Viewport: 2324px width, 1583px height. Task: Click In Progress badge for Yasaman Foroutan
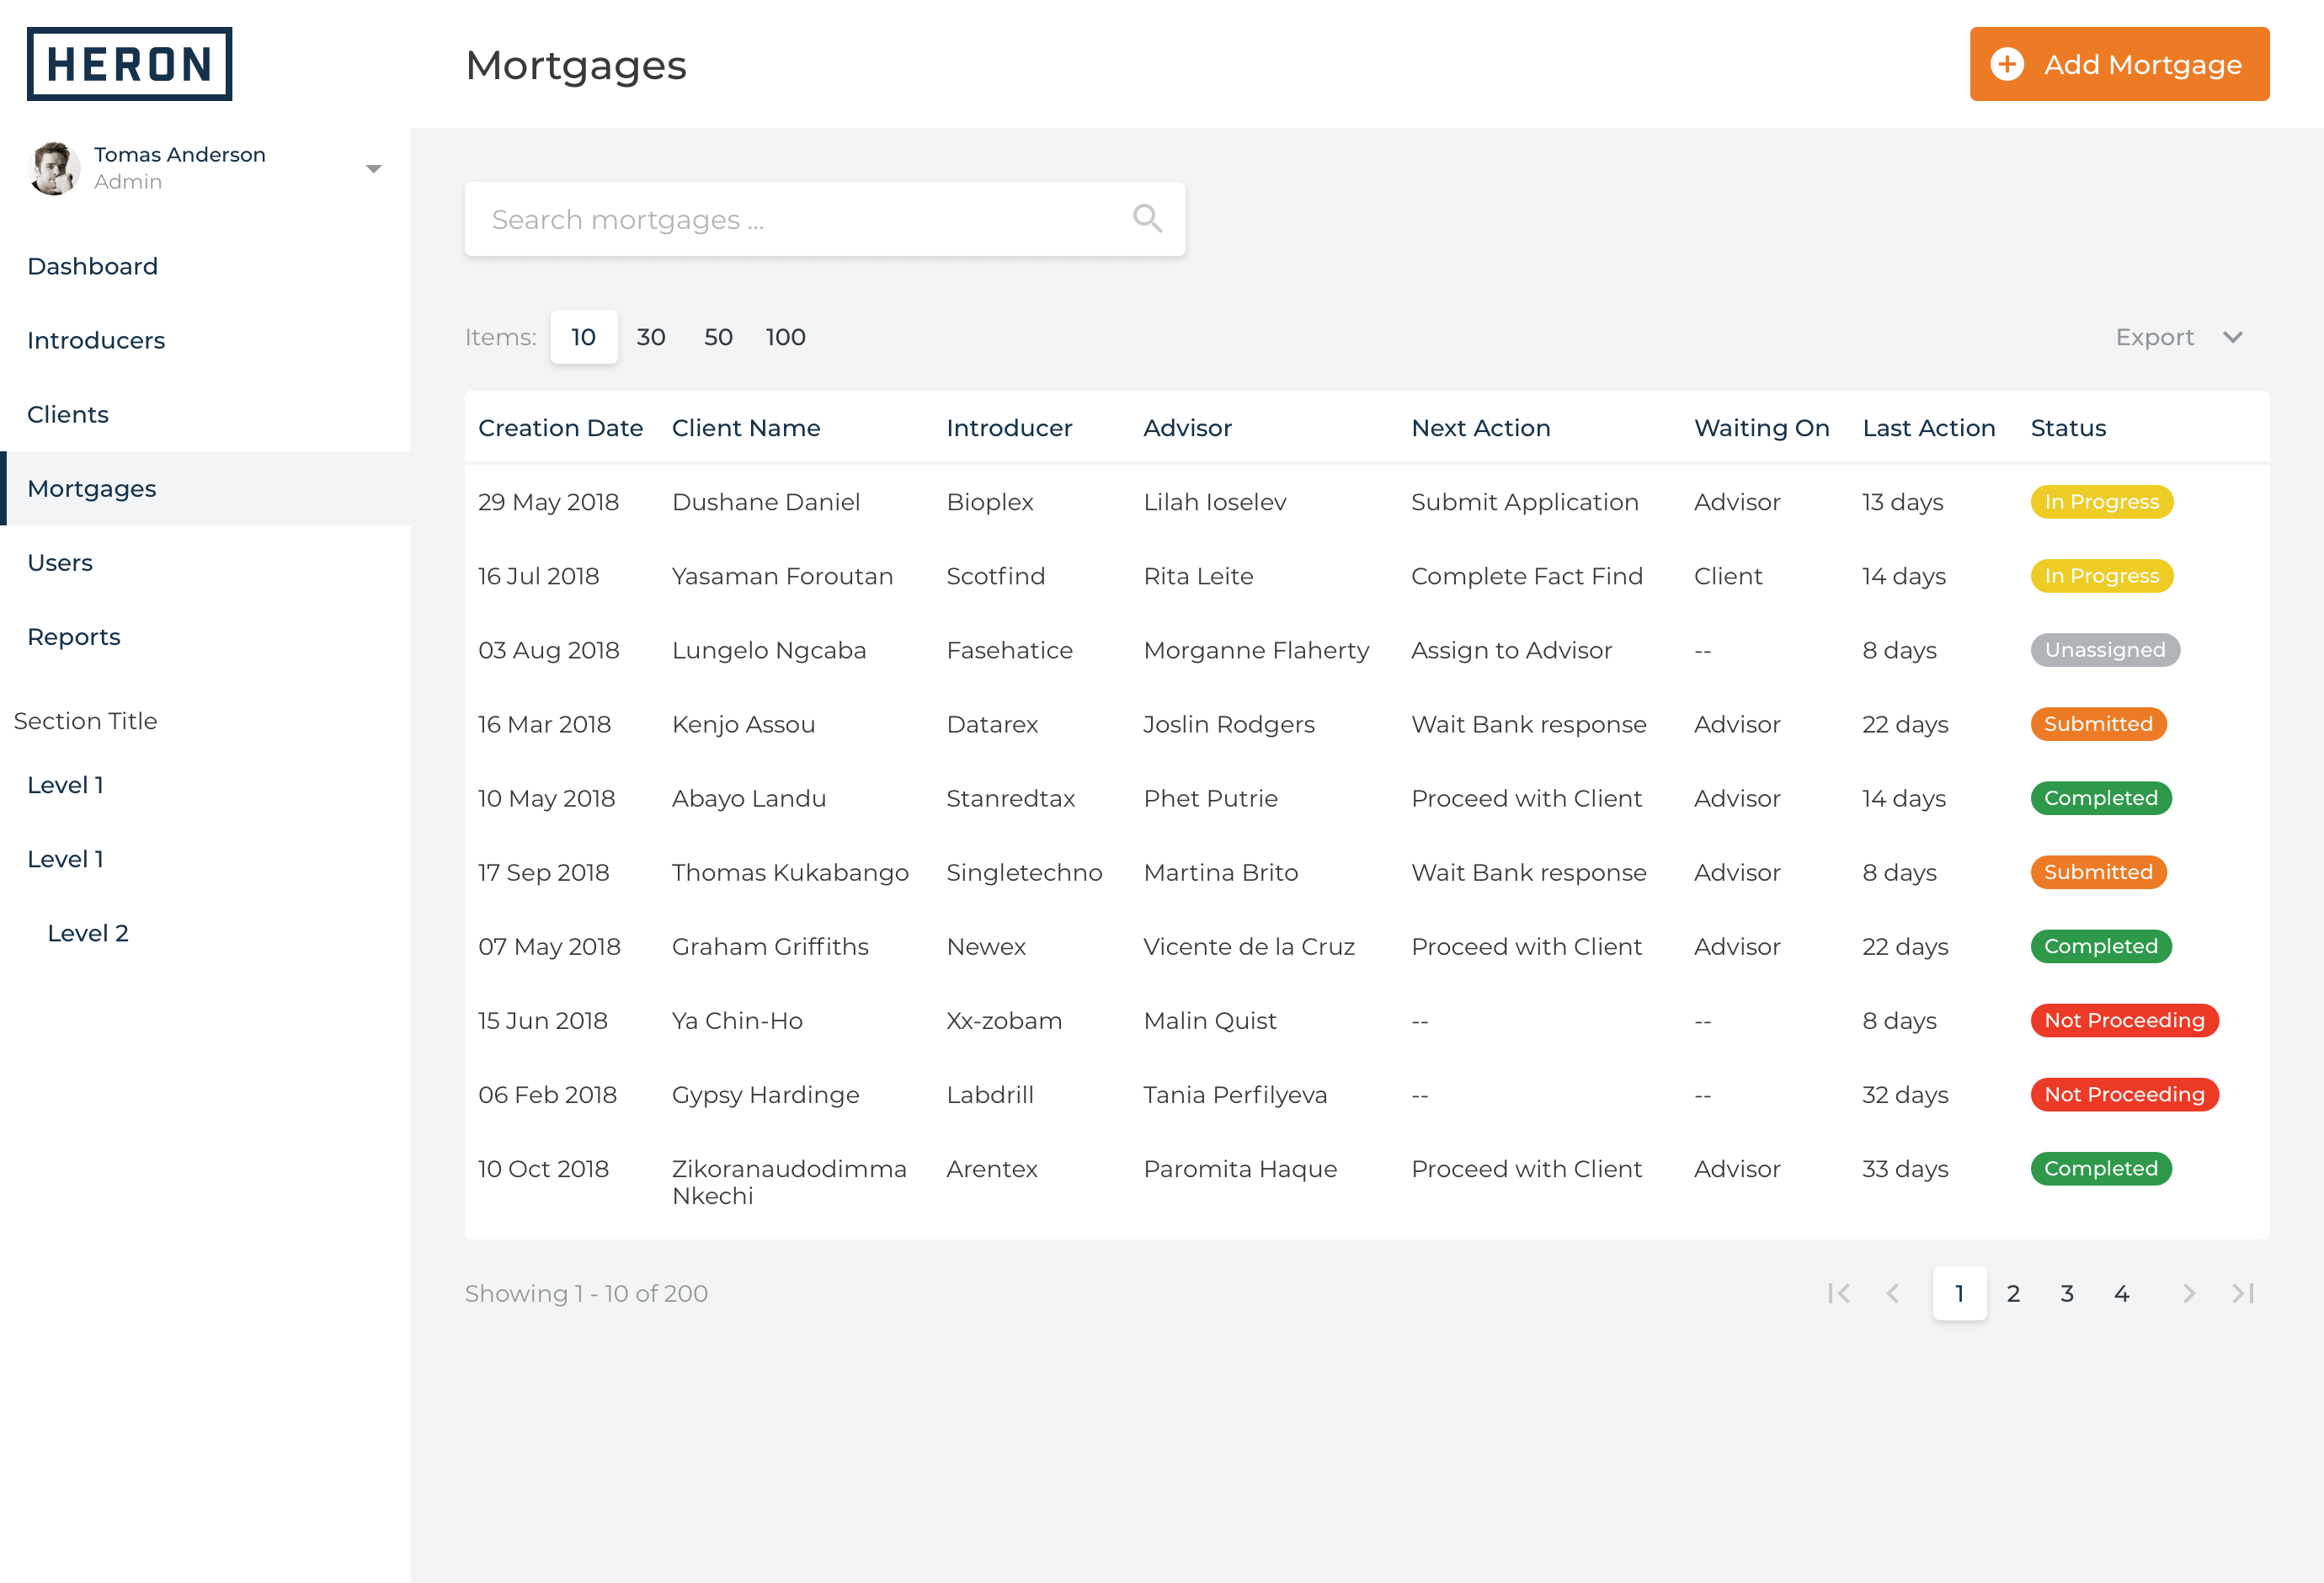pos(2101,576)
